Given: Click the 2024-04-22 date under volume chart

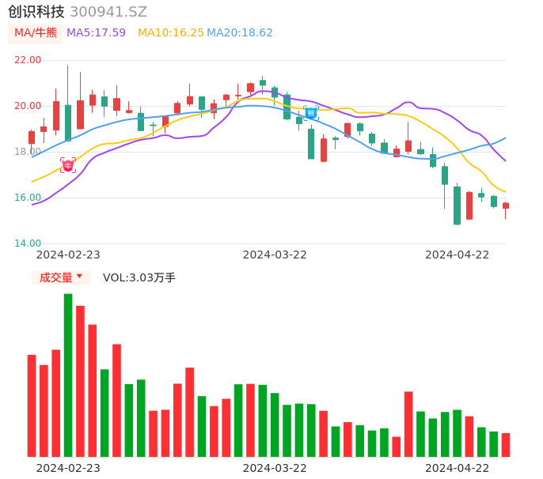Looking at the screenshot, I should pos(458,469).
